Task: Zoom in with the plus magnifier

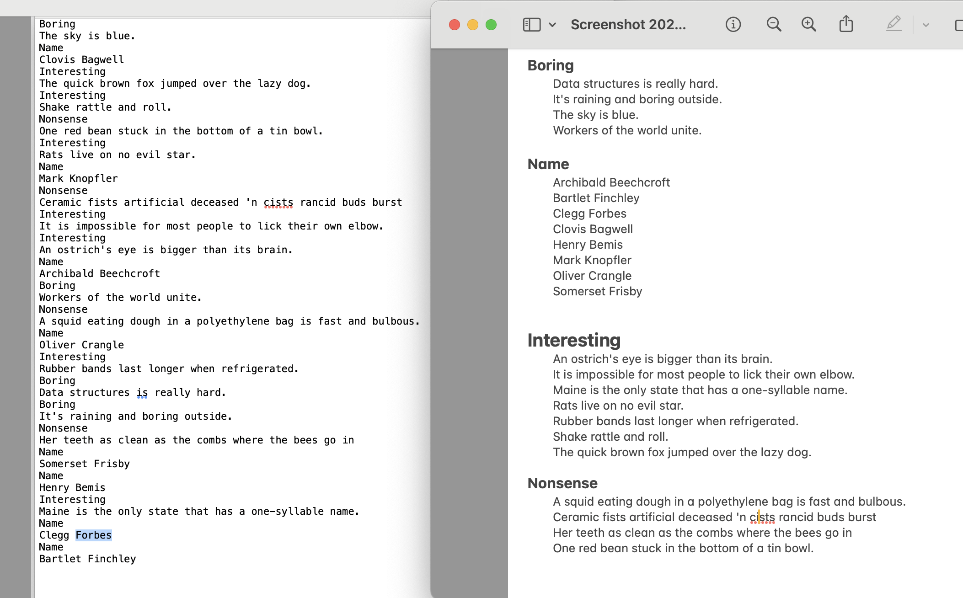Action: click(808, 25)
